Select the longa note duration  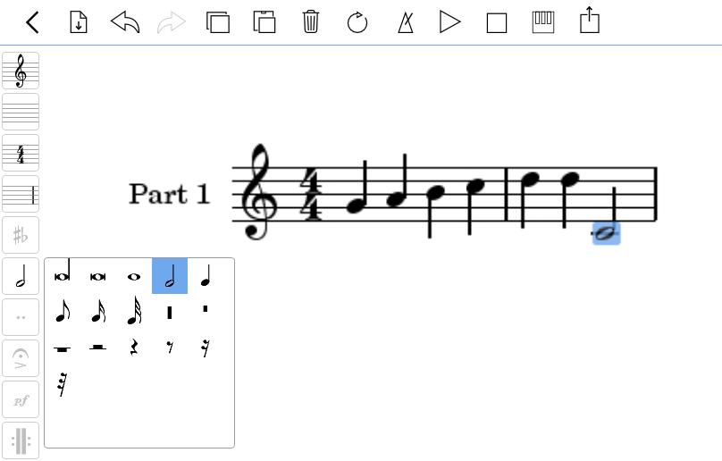click(63, 275)
